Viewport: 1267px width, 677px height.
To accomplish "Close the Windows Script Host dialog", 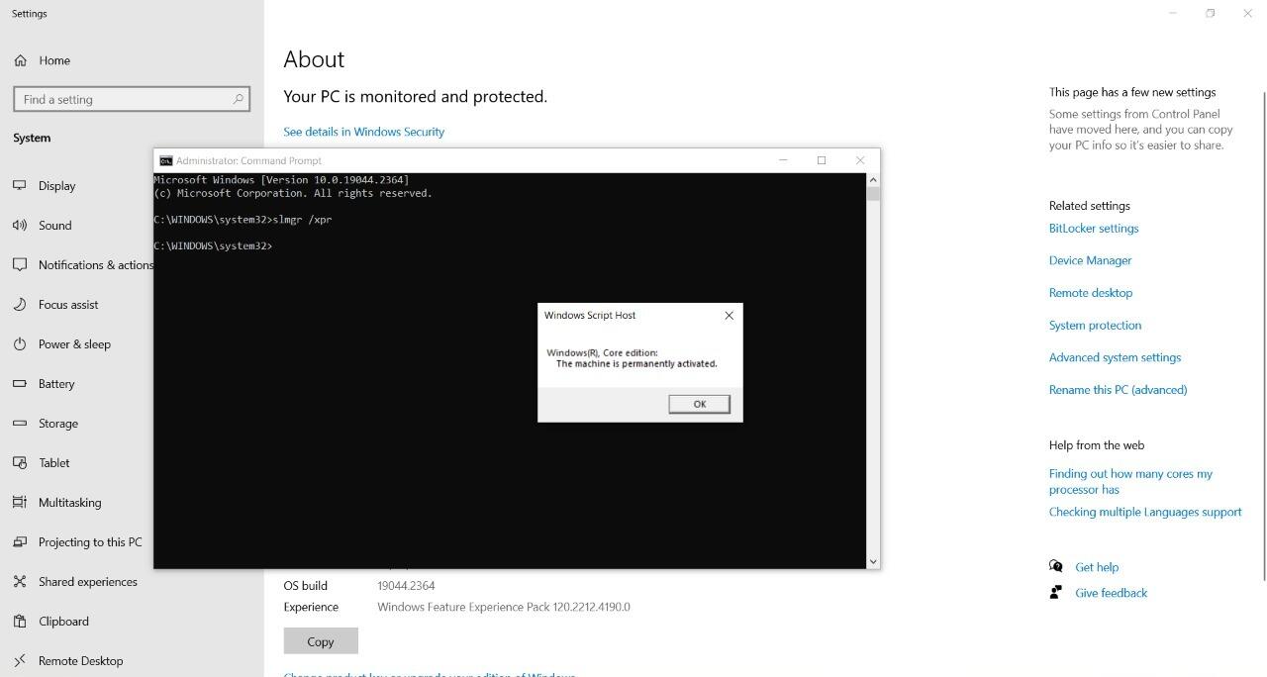I will [730, 315].
